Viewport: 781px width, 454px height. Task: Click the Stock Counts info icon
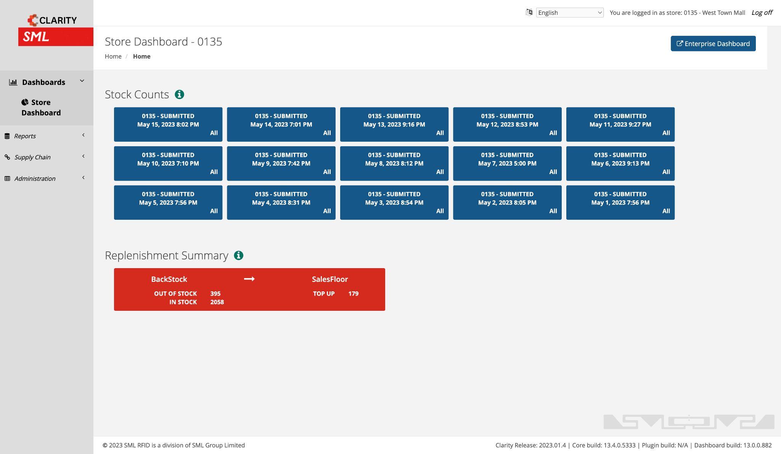(179, 94)
